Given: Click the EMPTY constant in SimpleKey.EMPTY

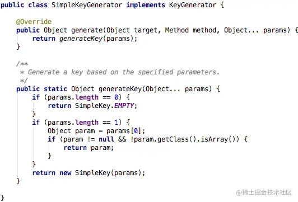Looking at the screenshot, I should (x=124, y=106).
